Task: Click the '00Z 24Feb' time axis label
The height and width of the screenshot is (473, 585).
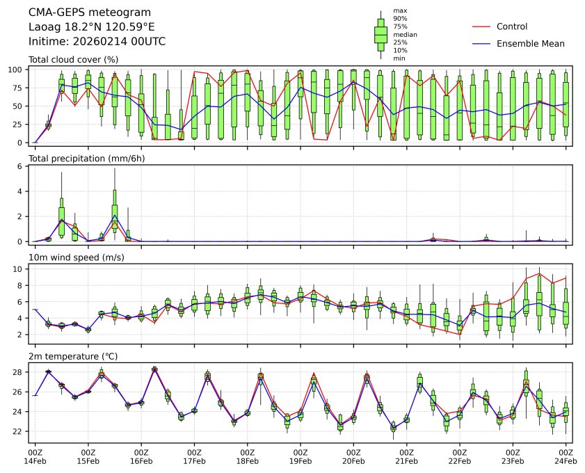Action: (566, 456)
